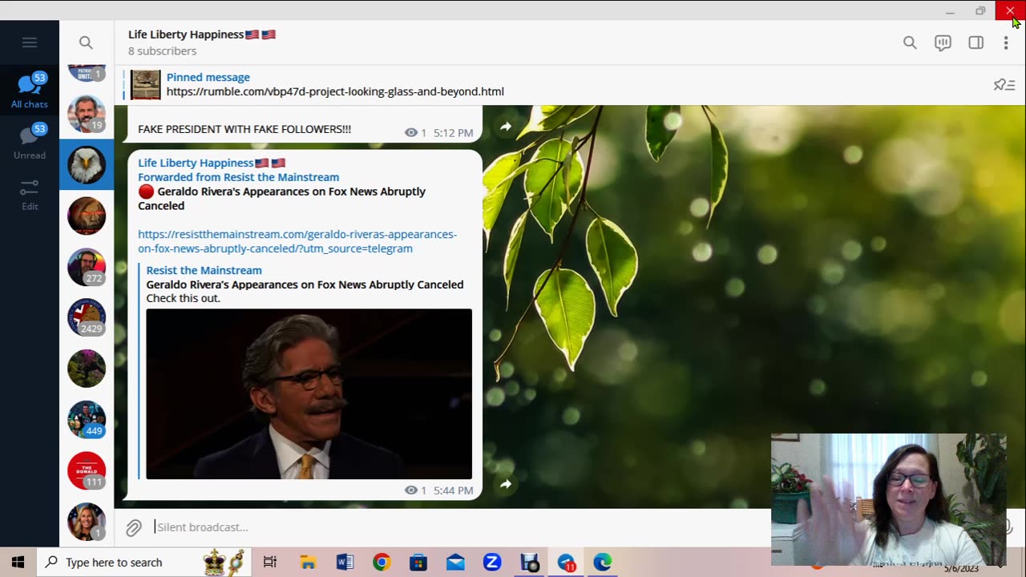Open the Edit folders option
The height and width of the screenshot is (577, 1026).
pyautogui.click(x=30, y=194)
